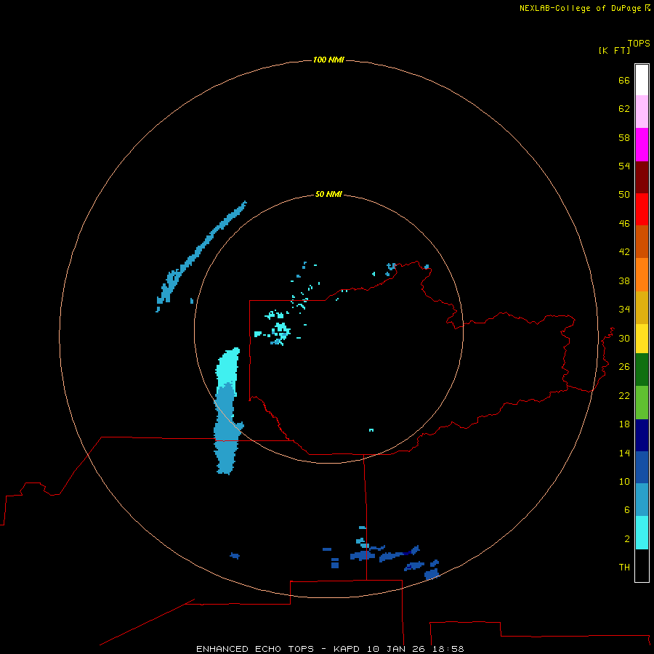654x654 pixels.
Task: Click the 18:58 timestamp in the caption
Action: (448, 649)
